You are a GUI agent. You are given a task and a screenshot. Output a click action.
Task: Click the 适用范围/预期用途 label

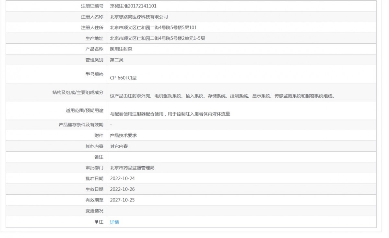(x=85, y=110)
